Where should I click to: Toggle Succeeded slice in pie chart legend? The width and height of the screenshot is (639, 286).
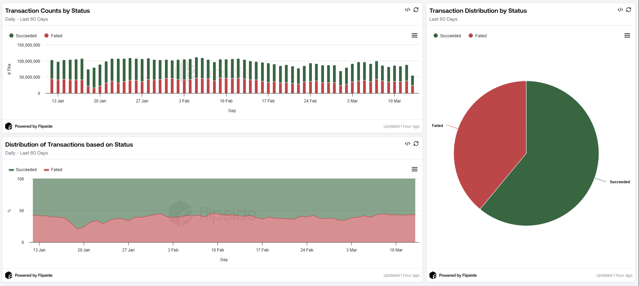pyautogui.click(x=447, y=36)
